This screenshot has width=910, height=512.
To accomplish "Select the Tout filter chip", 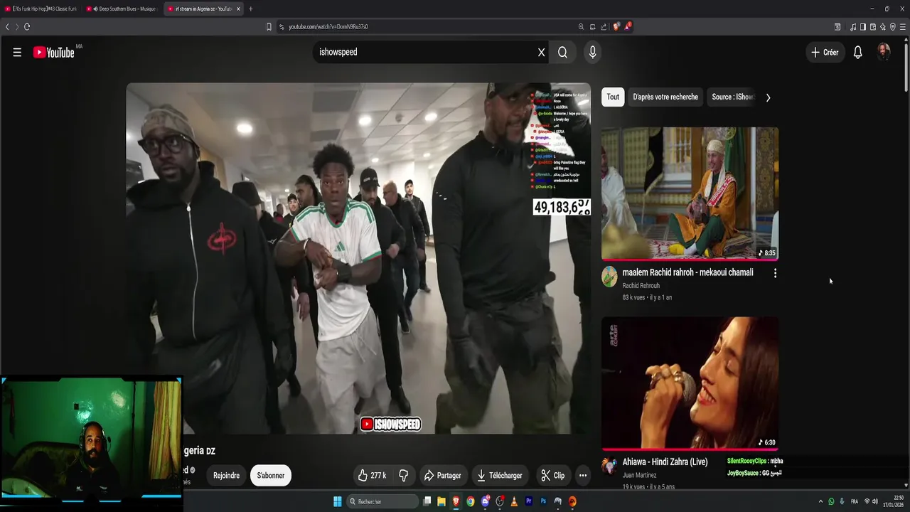I will (613, 97).
